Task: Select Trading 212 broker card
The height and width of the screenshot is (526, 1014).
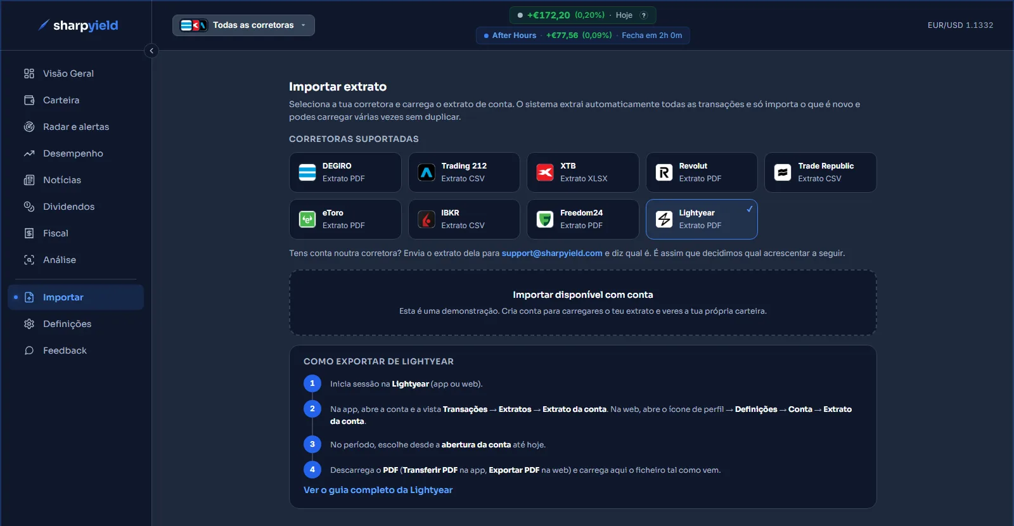Action: [x=464, y=172]
